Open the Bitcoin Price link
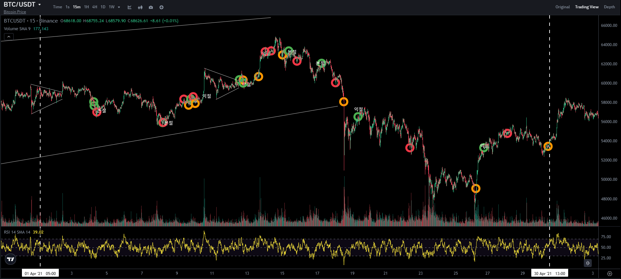The height and width of the screenshot is (279, 621). tap(15, 12)
